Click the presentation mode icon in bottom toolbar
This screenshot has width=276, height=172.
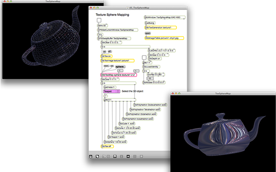click(104, 156)
